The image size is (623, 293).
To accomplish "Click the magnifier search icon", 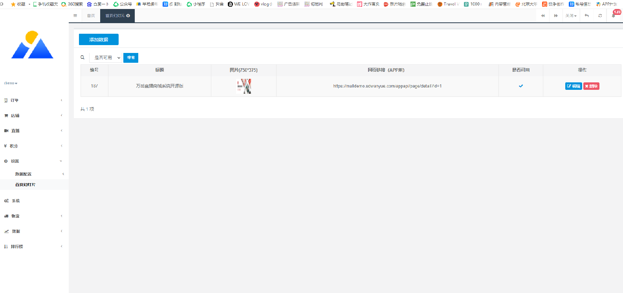I will point(82,58).
